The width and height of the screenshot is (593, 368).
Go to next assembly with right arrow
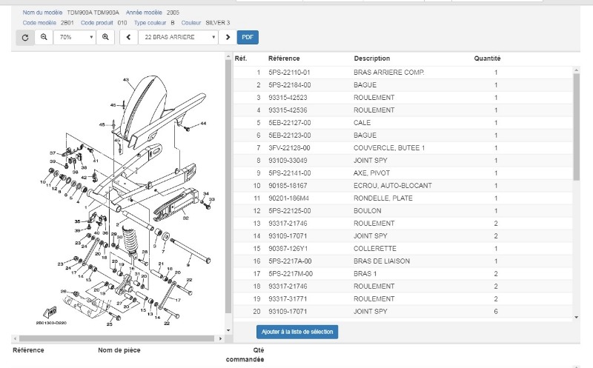(x=228, y=36)
